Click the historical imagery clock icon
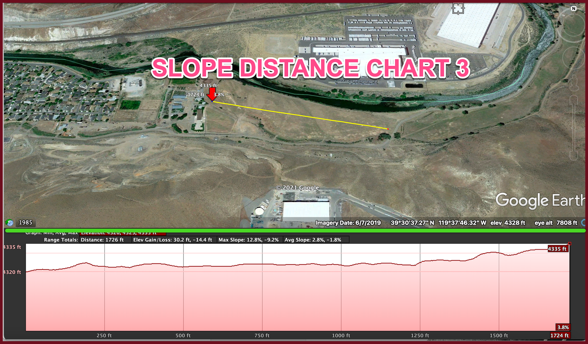The height and width of the screenshot is (344, 588). (x=9, y=223)
